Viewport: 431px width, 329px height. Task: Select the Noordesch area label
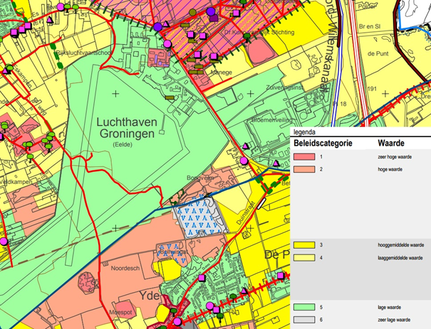125,268
